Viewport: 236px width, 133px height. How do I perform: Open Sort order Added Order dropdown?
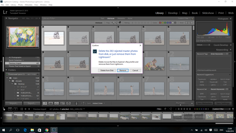(x=99, y=103)
